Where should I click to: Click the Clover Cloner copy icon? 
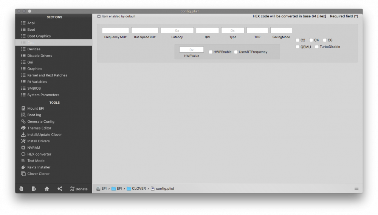click(23, 173)
